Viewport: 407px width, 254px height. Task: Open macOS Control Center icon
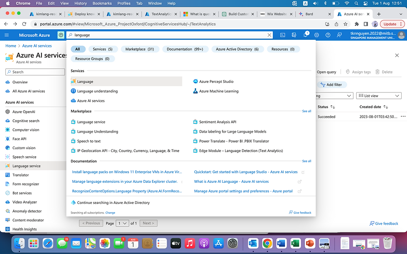point(365,3)
